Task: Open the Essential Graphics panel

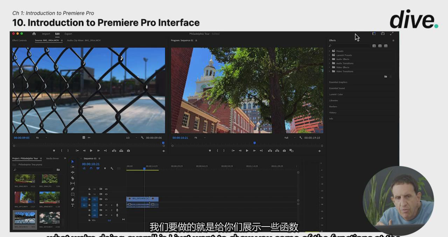Action: point(338,82)
